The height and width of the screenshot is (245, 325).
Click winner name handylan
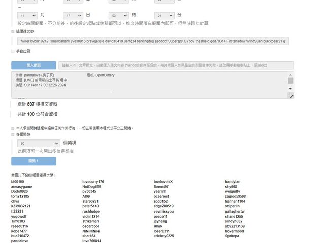point(233,181)
